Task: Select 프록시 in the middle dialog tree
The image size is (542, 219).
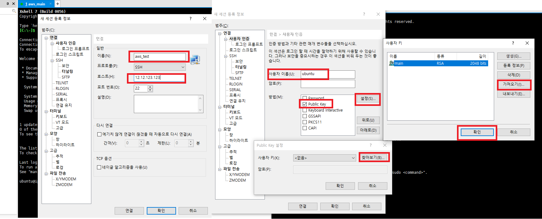Action: coord(235,95)
